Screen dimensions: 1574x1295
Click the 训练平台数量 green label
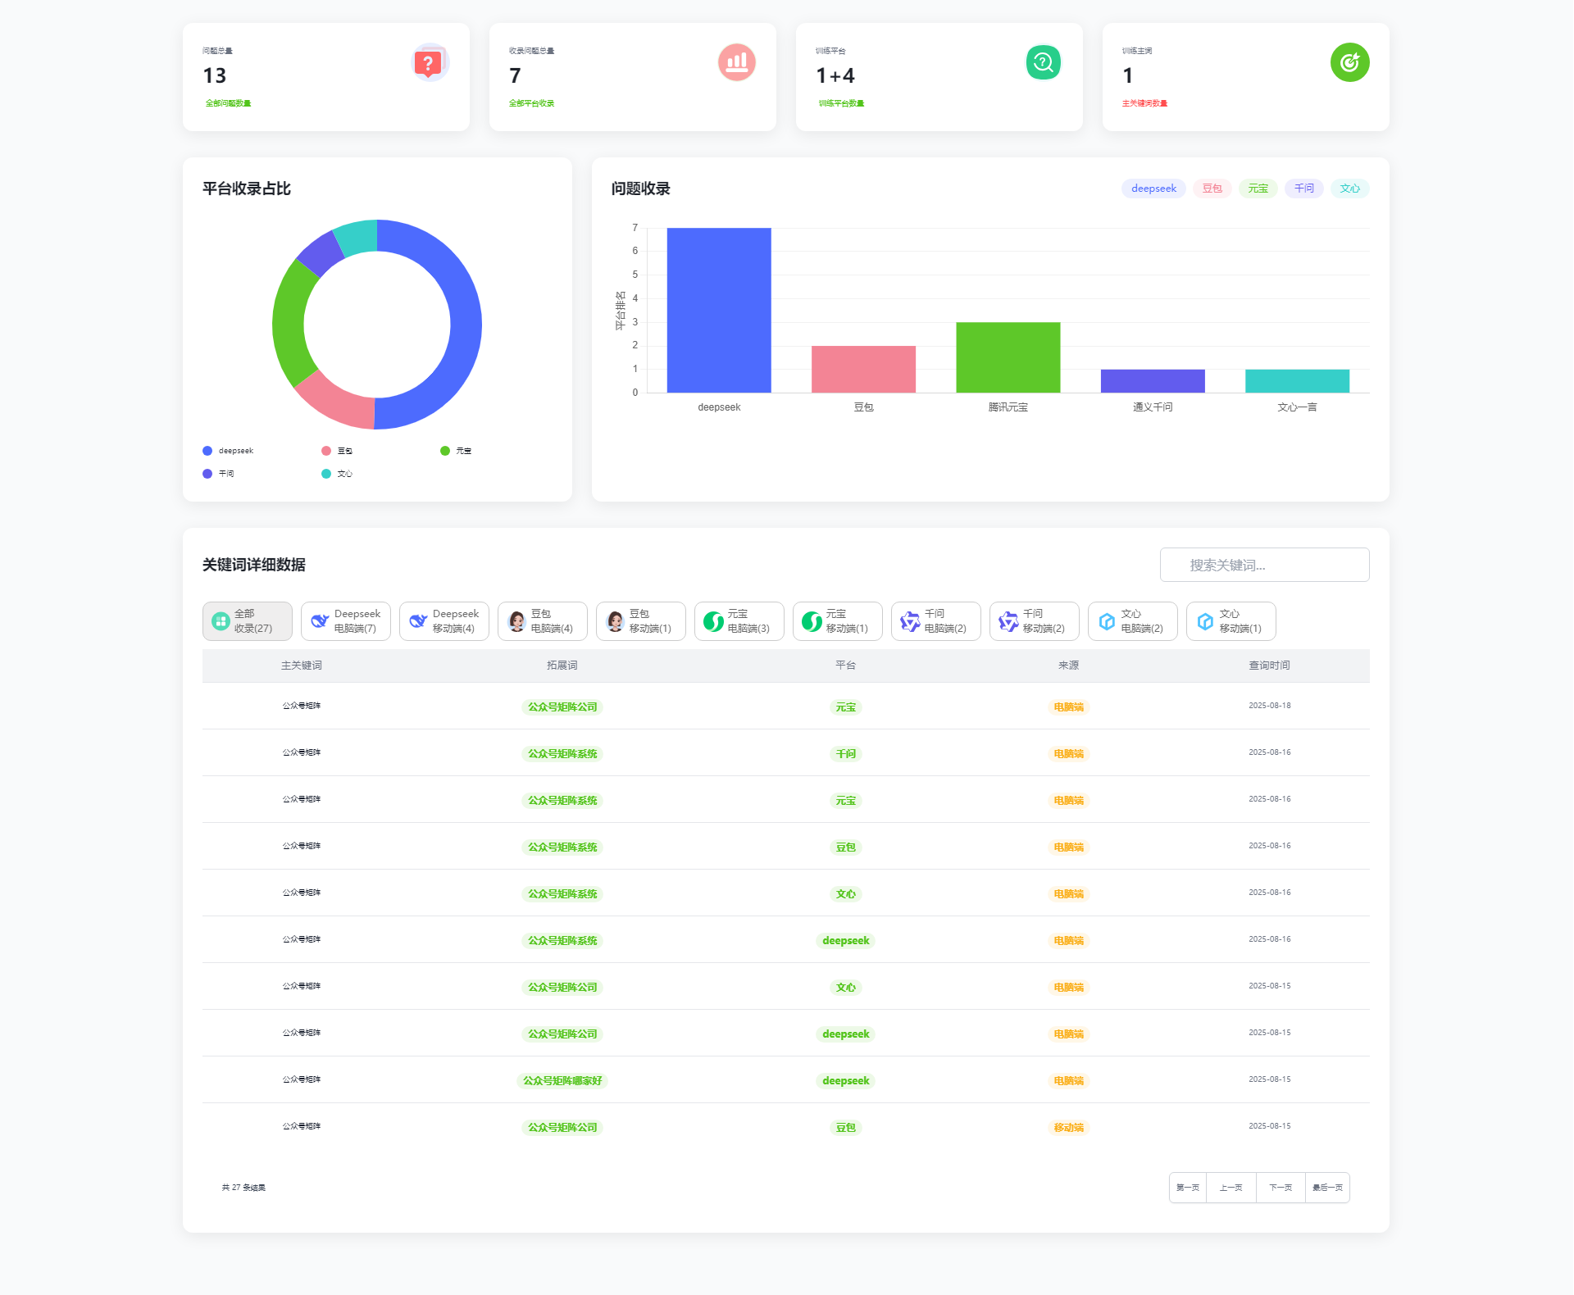841,103
